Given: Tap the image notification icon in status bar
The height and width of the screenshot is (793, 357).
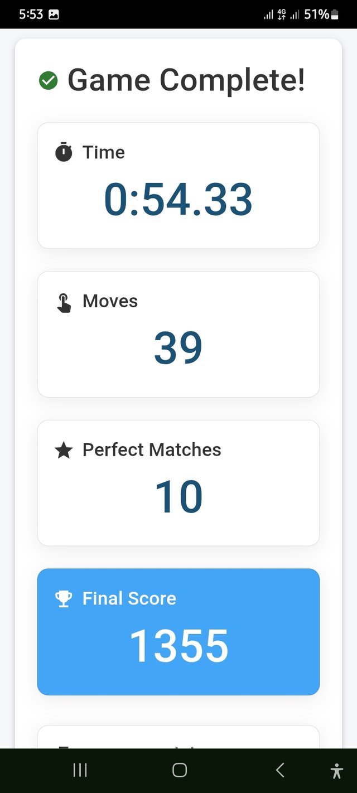Looking at the screenshot, I should click(54, 15).
